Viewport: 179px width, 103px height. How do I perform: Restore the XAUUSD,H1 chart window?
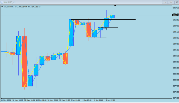[x=171, y=2]
